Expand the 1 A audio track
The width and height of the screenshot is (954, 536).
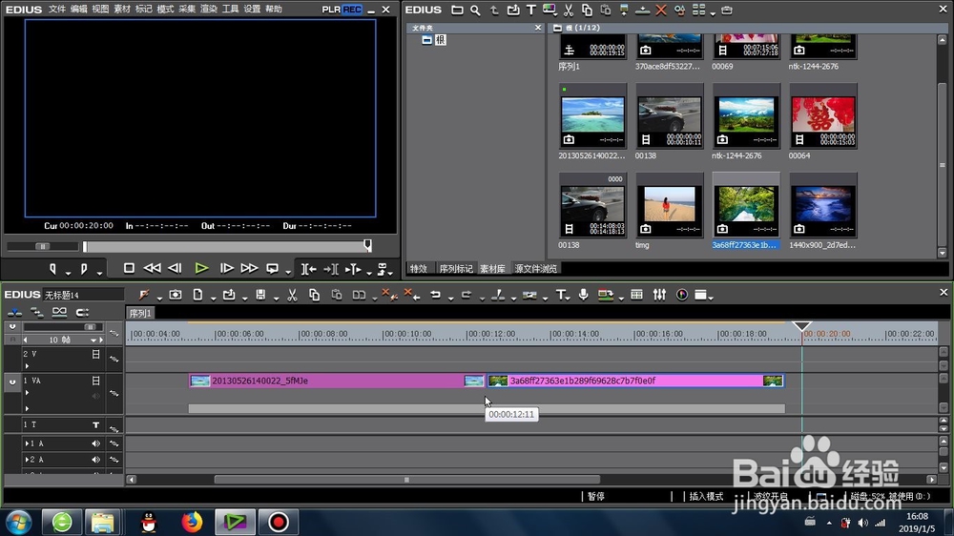coord(27,443)
